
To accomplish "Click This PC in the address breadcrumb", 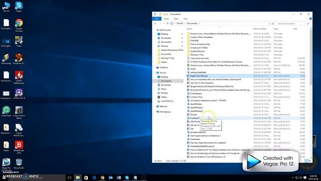I will point(180,24).
